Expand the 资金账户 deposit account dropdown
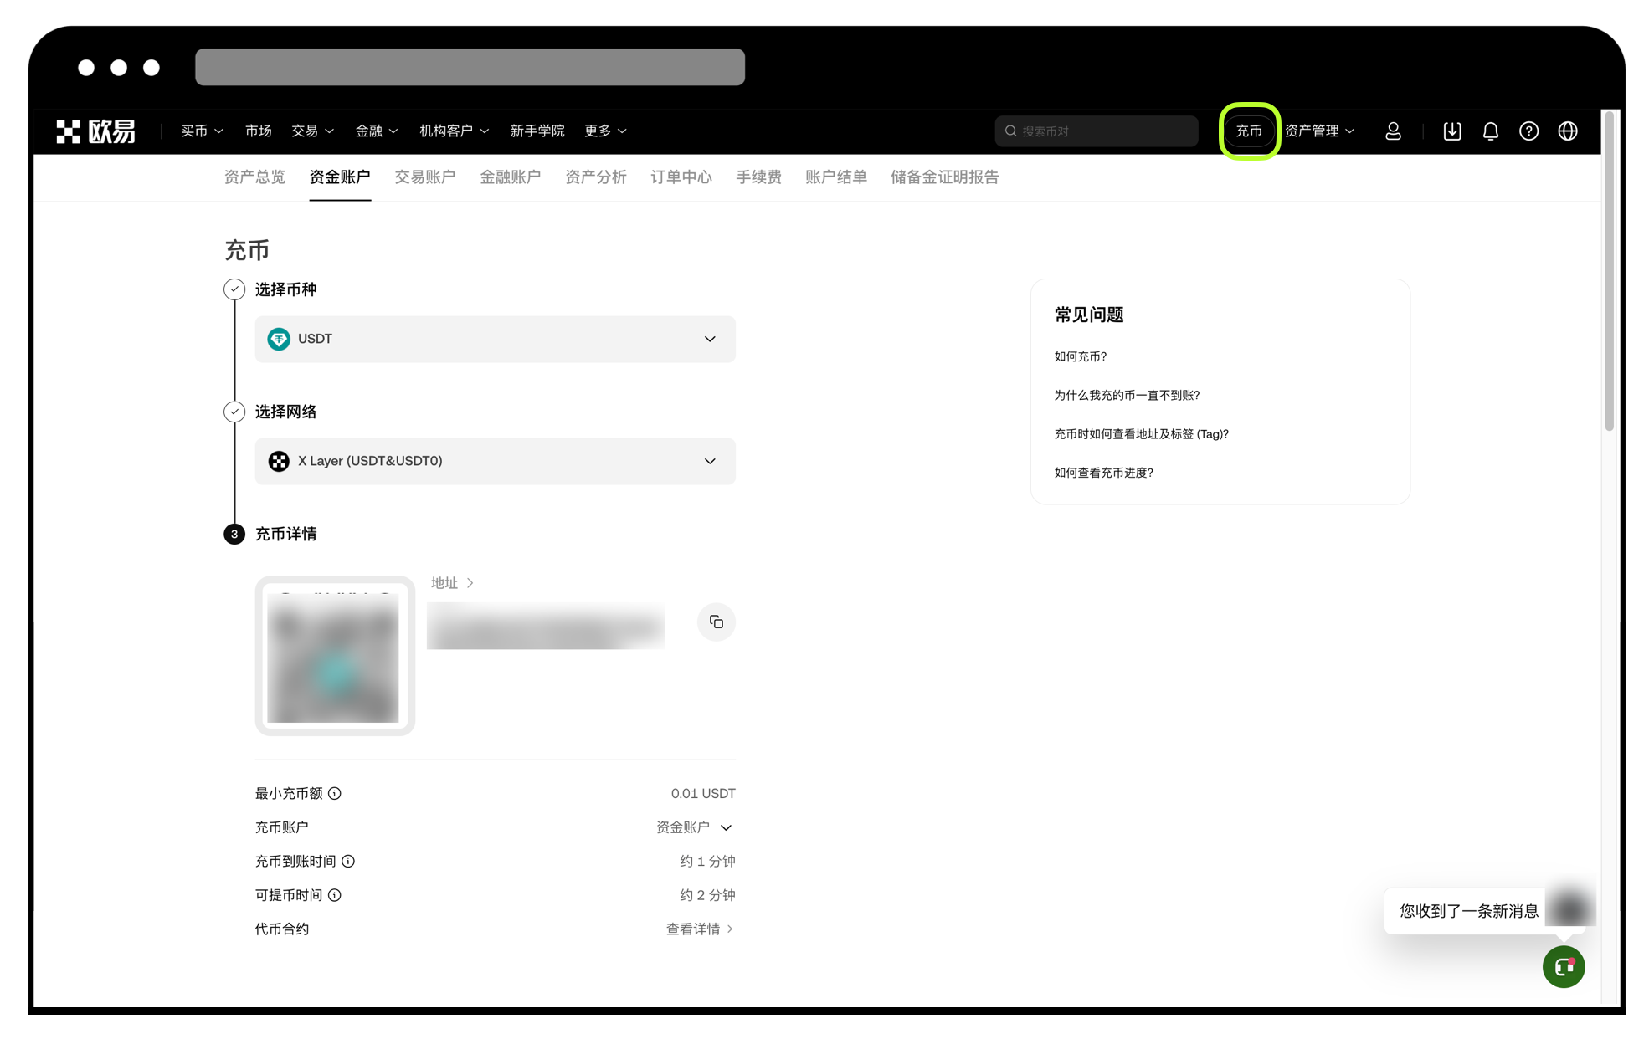The width and height of the screenshot is (1649, 1039). [727, 827]
